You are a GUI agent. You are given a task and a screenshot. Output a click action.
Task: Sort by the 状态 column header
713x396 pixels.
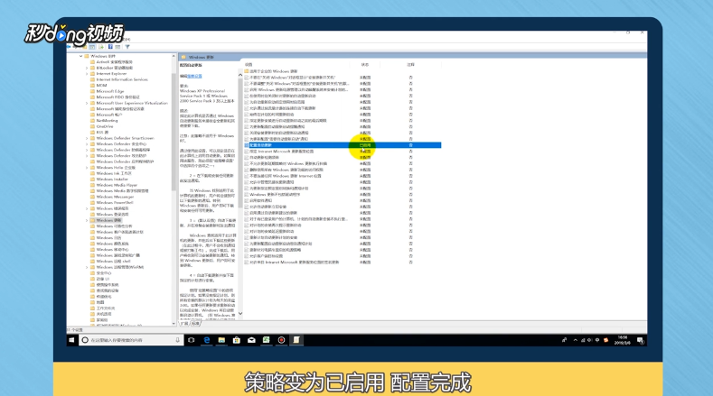(365, 65)
